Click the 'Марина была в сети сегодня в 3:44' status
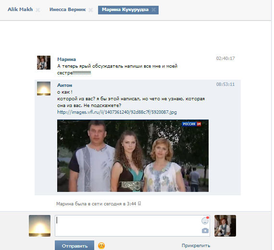The image size is (274, 250). 96,203
